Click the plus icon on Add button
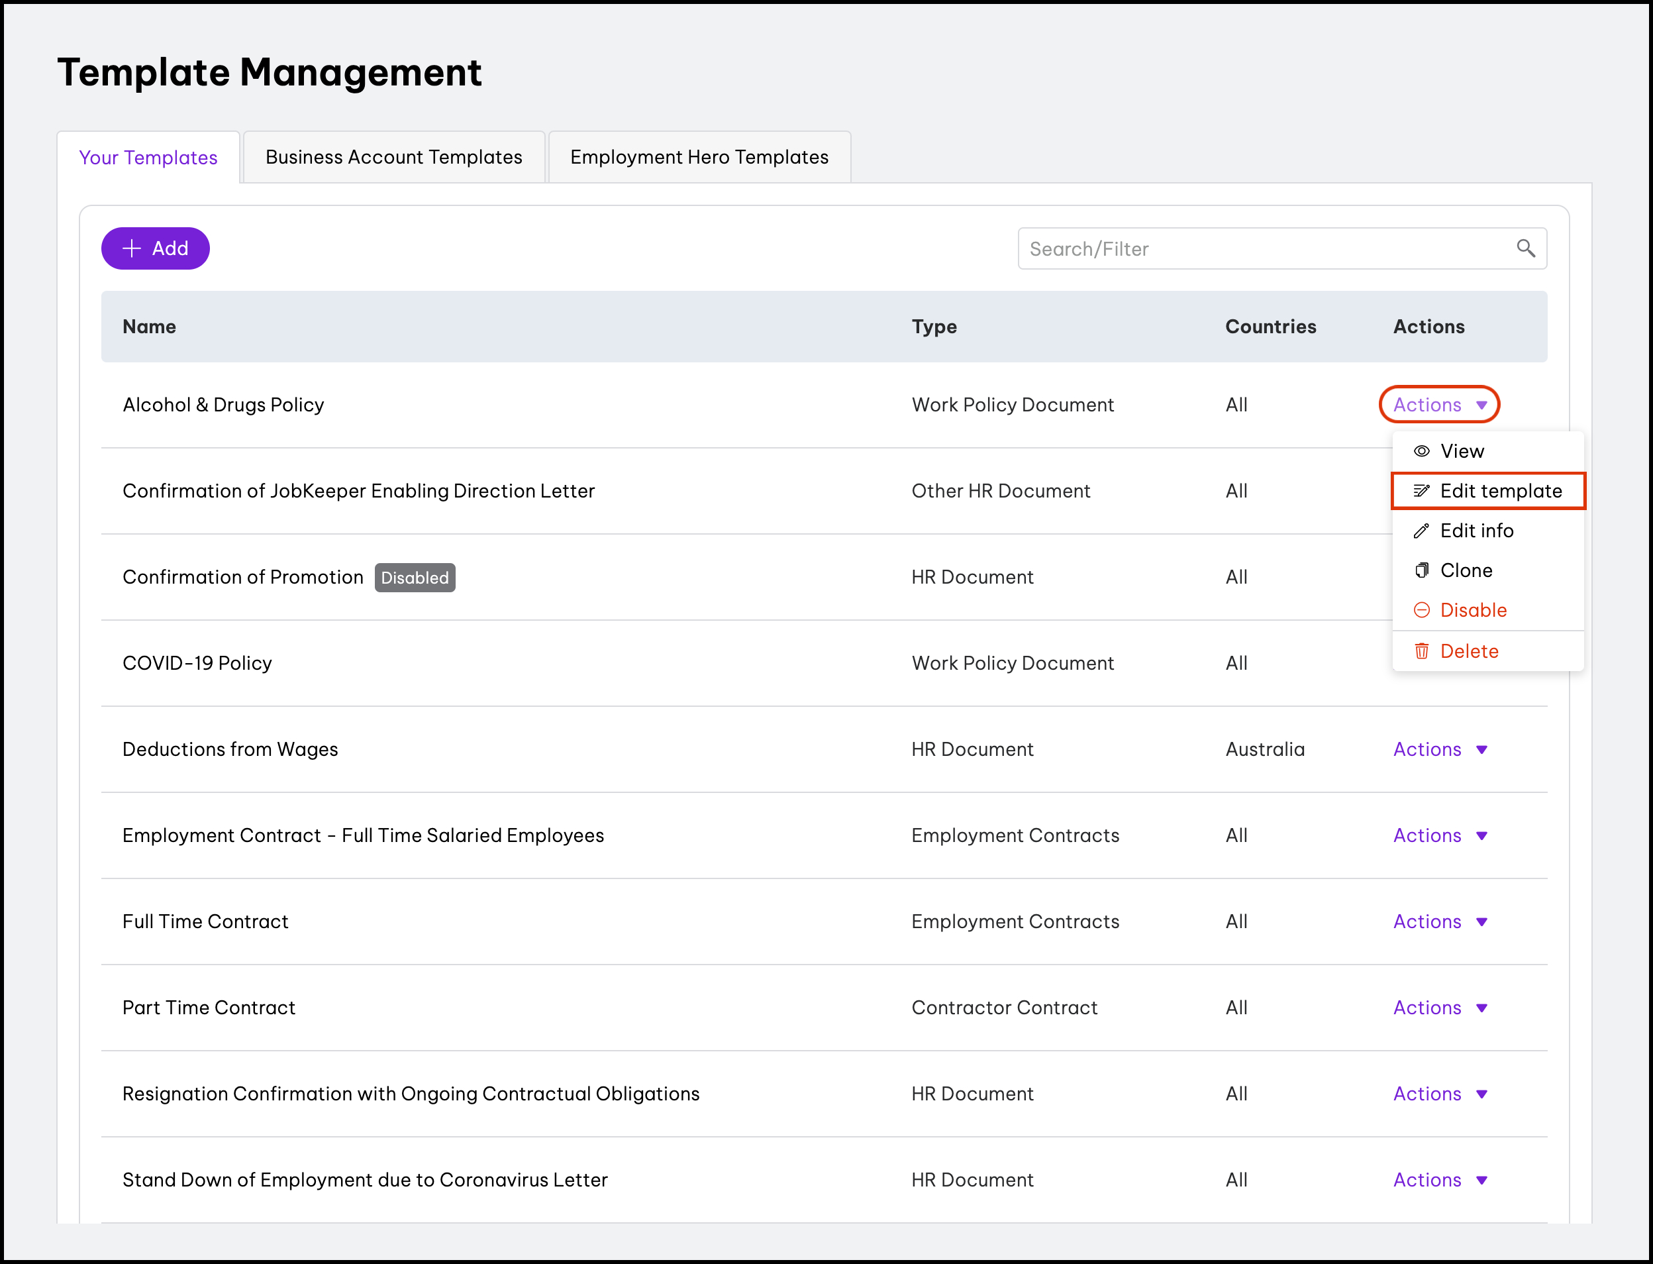 click(x=132, y=248)
